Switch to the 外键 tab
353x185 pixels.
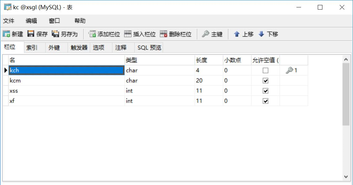click(x=57, y=47)
